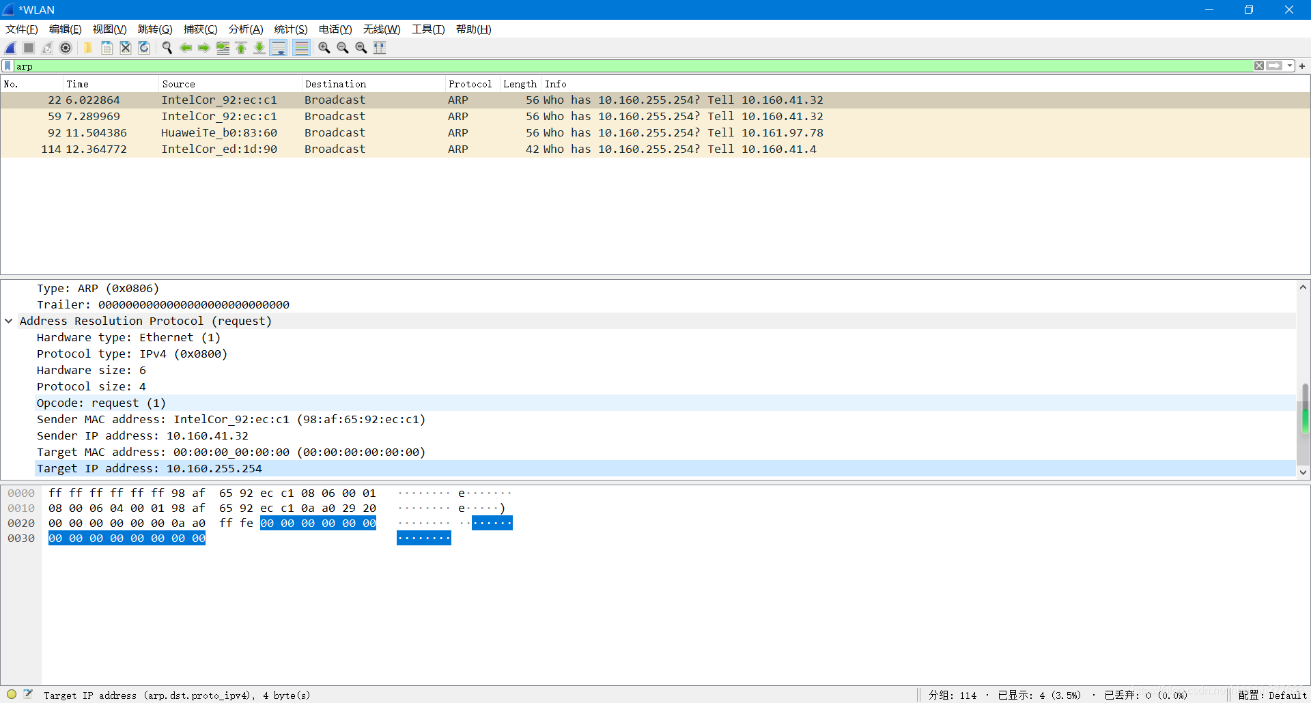Open the 统计(S) menu
1311x703 pixels.
pyautogui.click(x=291, y=29)
